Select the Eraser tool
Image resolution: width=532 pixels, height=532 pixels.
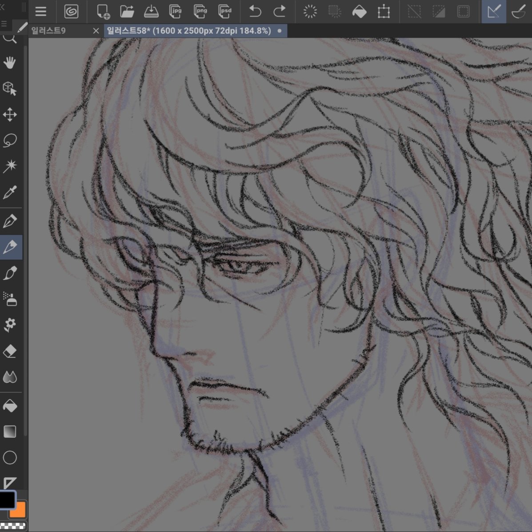(10, 351)
